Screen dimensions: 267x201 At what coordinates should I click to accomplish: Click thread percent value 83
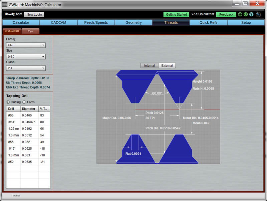pyautogui.click(x=42, y=115)
